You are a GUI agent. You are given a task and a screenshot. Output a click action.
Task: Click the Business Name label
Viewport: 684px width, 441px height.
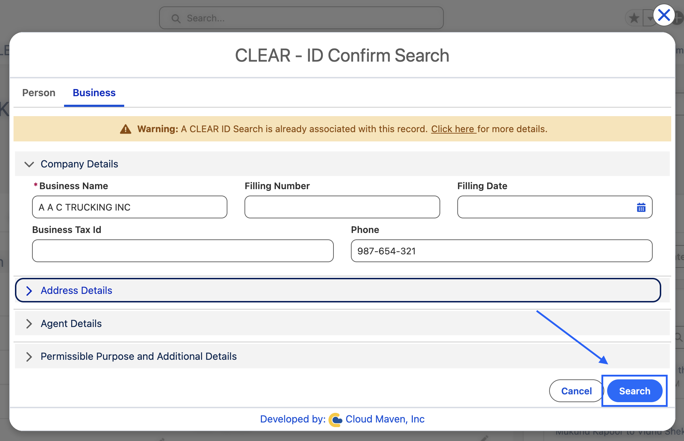(73, 186)
